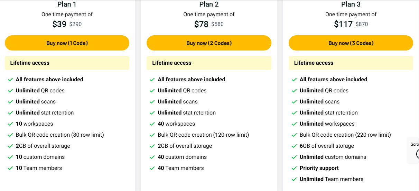Click checkmark next to Unlimited custom domains
This screenshot has width=419, height=191.
click(x=294, y=157)
